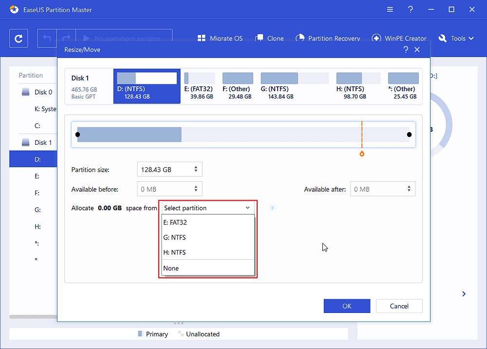The width and height of the screenshot is (487, 349).
Task: Select the G: (NTFS) 143.84 GB partition block
Action: [295, 86]
